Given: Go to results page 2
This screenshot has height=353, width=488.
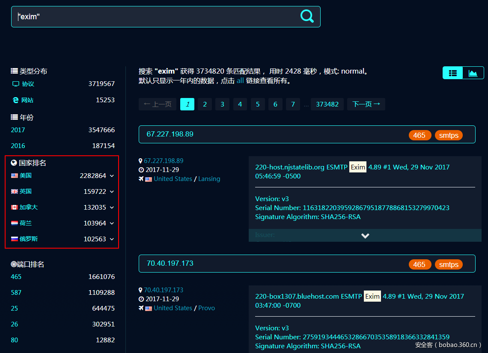Looking at the screenshot, I should click(x=205, y=104).
